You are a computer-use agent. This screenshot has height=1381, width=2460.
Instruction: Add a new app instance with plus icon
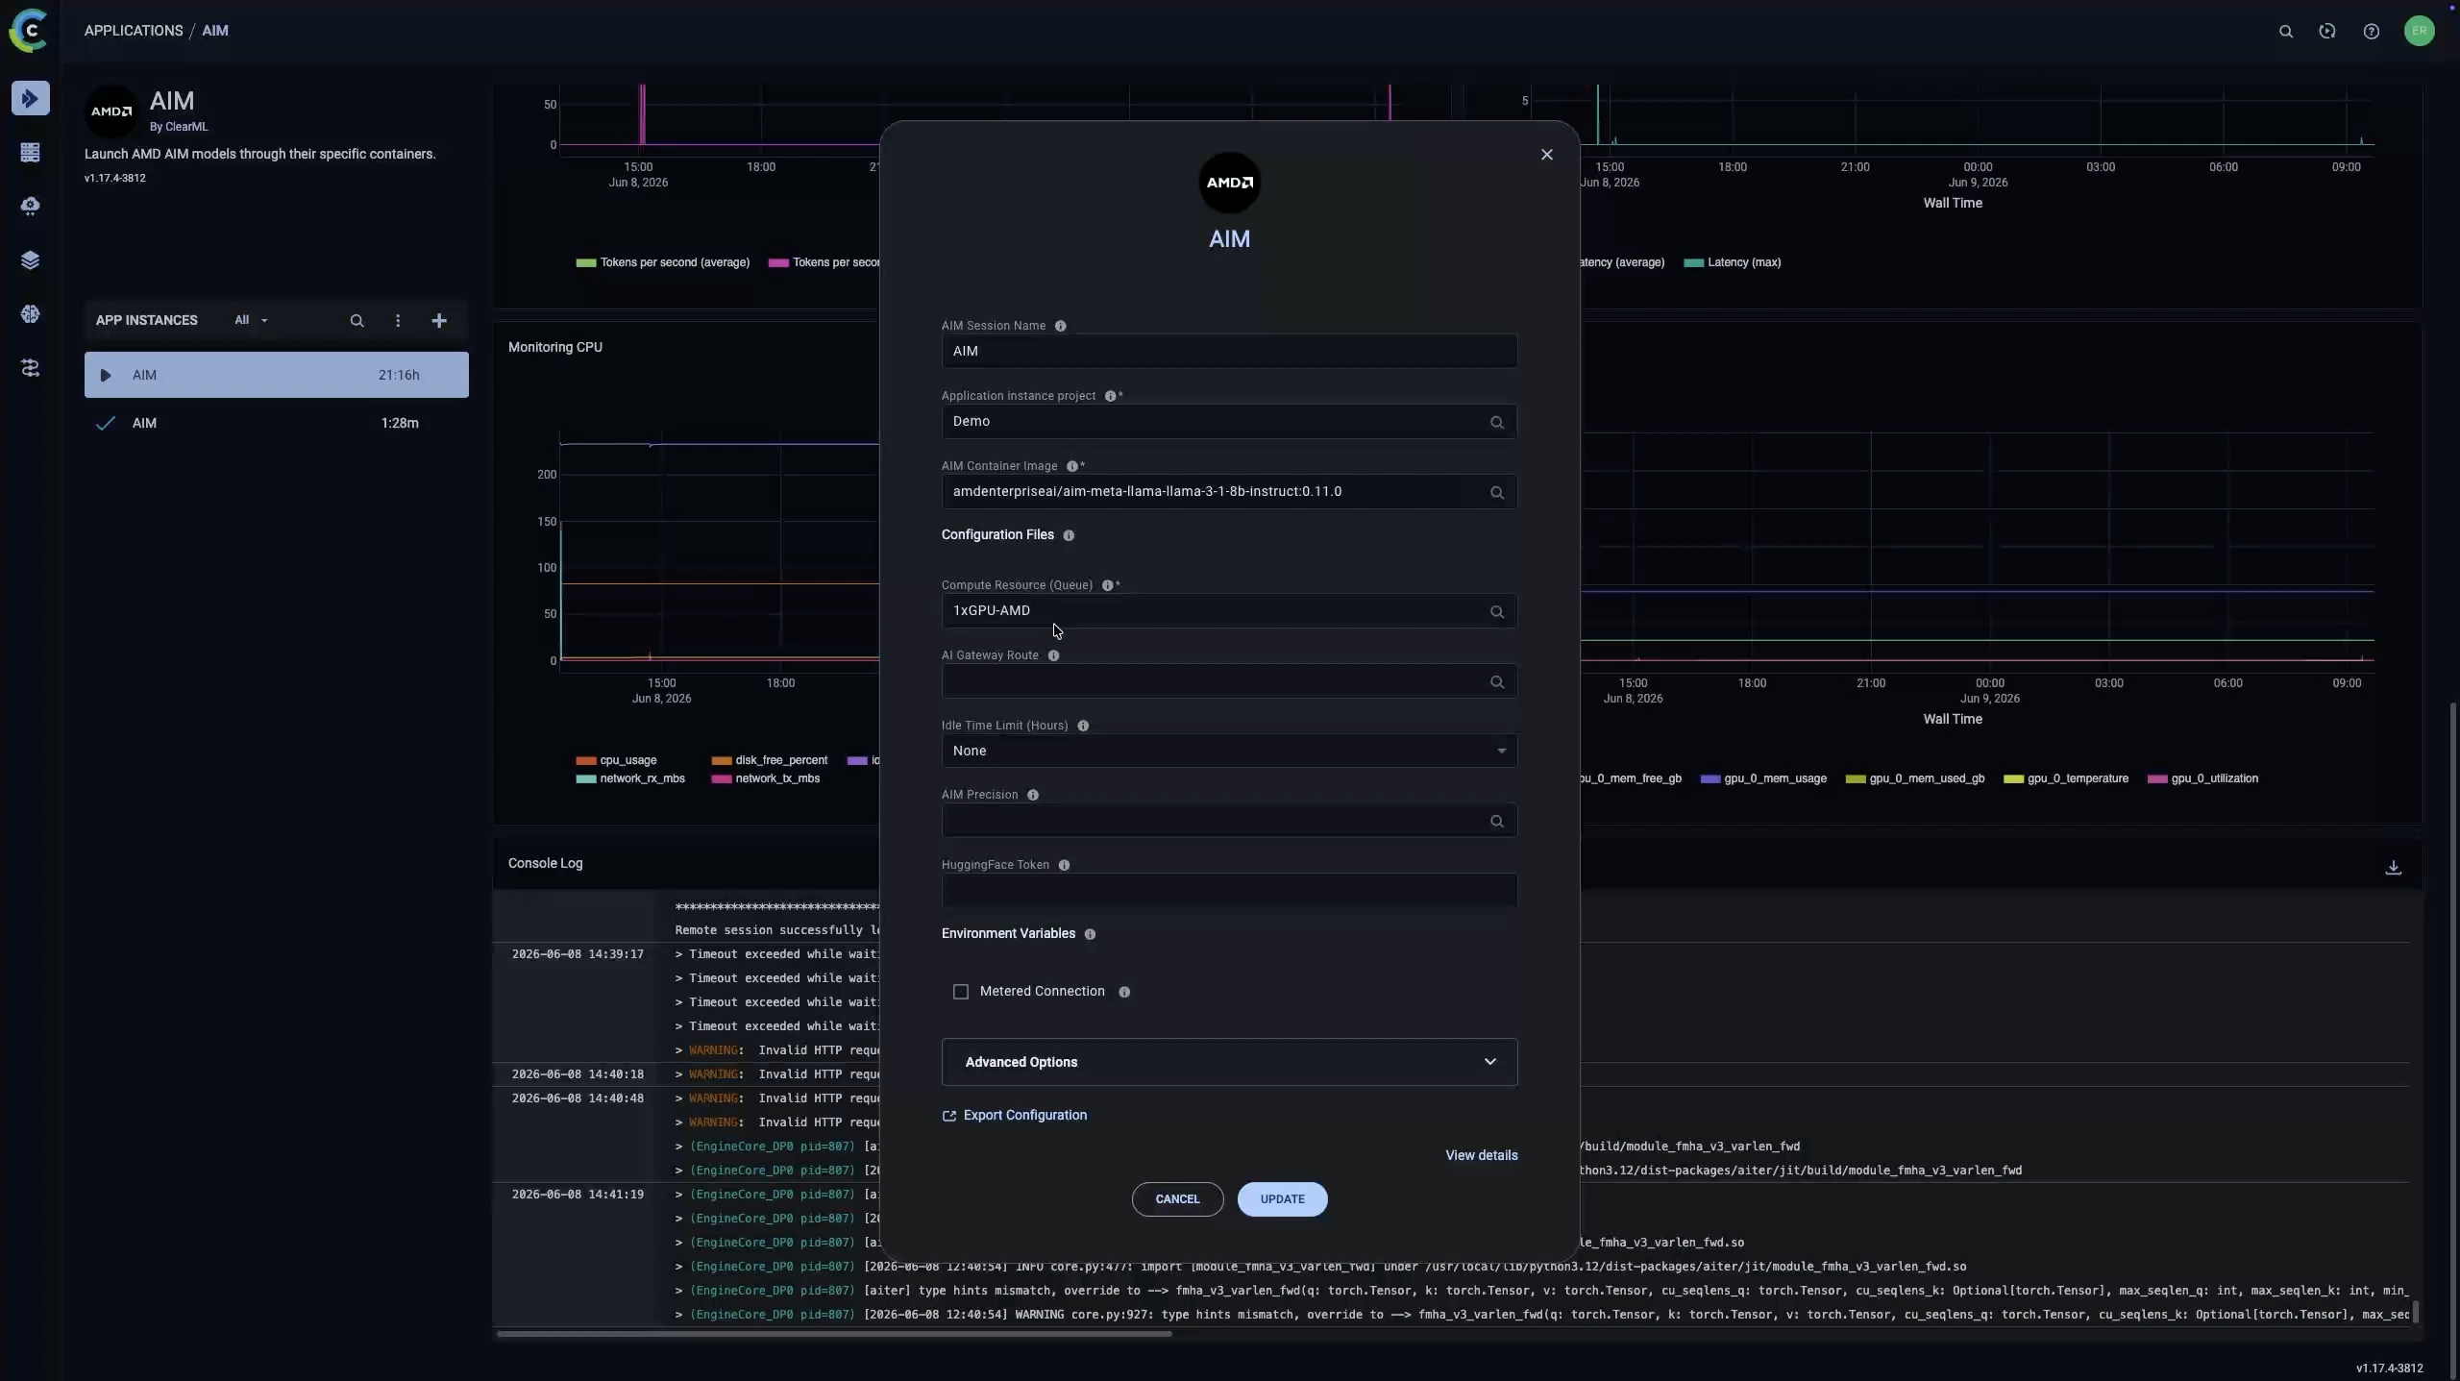pyautogui.click(x=439, y=321)
